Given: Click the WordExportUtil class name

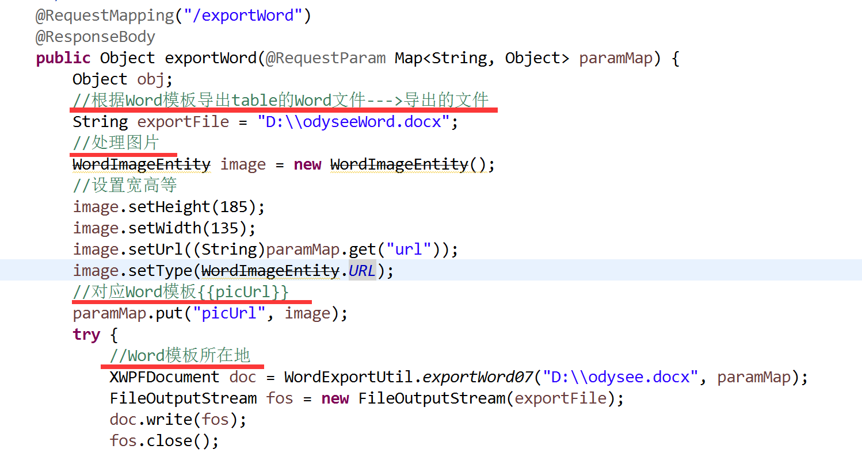Looking at the screenshot, I should [349, 377].
